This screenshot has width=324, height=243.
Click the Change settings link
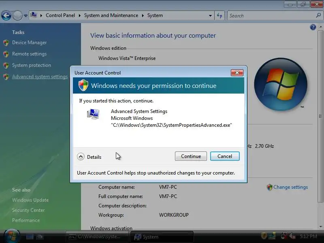click(x=290, y=187)
